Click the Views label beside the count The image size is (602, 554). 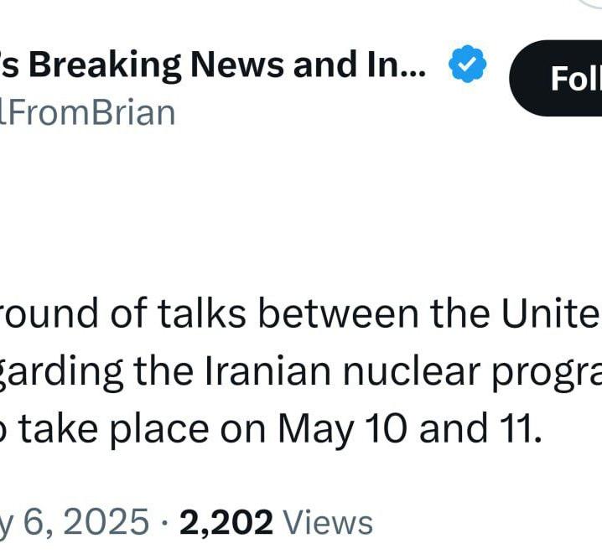coord(328,522)
